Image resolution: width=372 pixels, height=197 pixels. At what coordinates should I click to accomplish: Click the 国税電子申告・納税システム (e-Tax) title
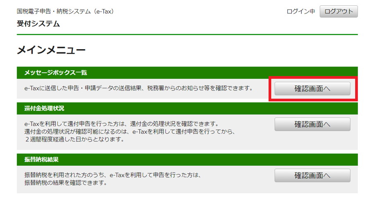click(x=65, y=12)
